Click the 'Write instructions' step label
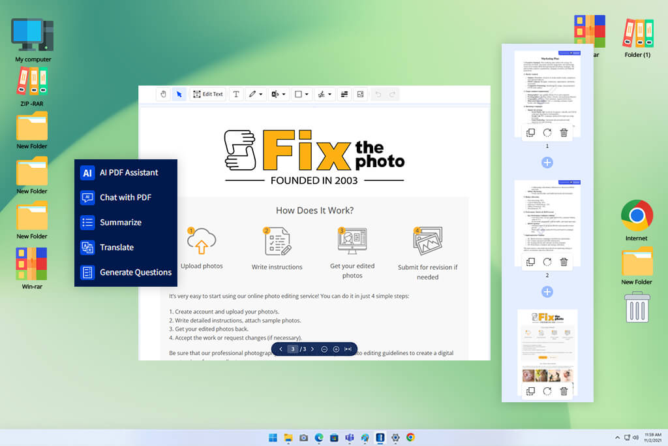The width and height of the screenshot is (668, 446). coord(277,267)
